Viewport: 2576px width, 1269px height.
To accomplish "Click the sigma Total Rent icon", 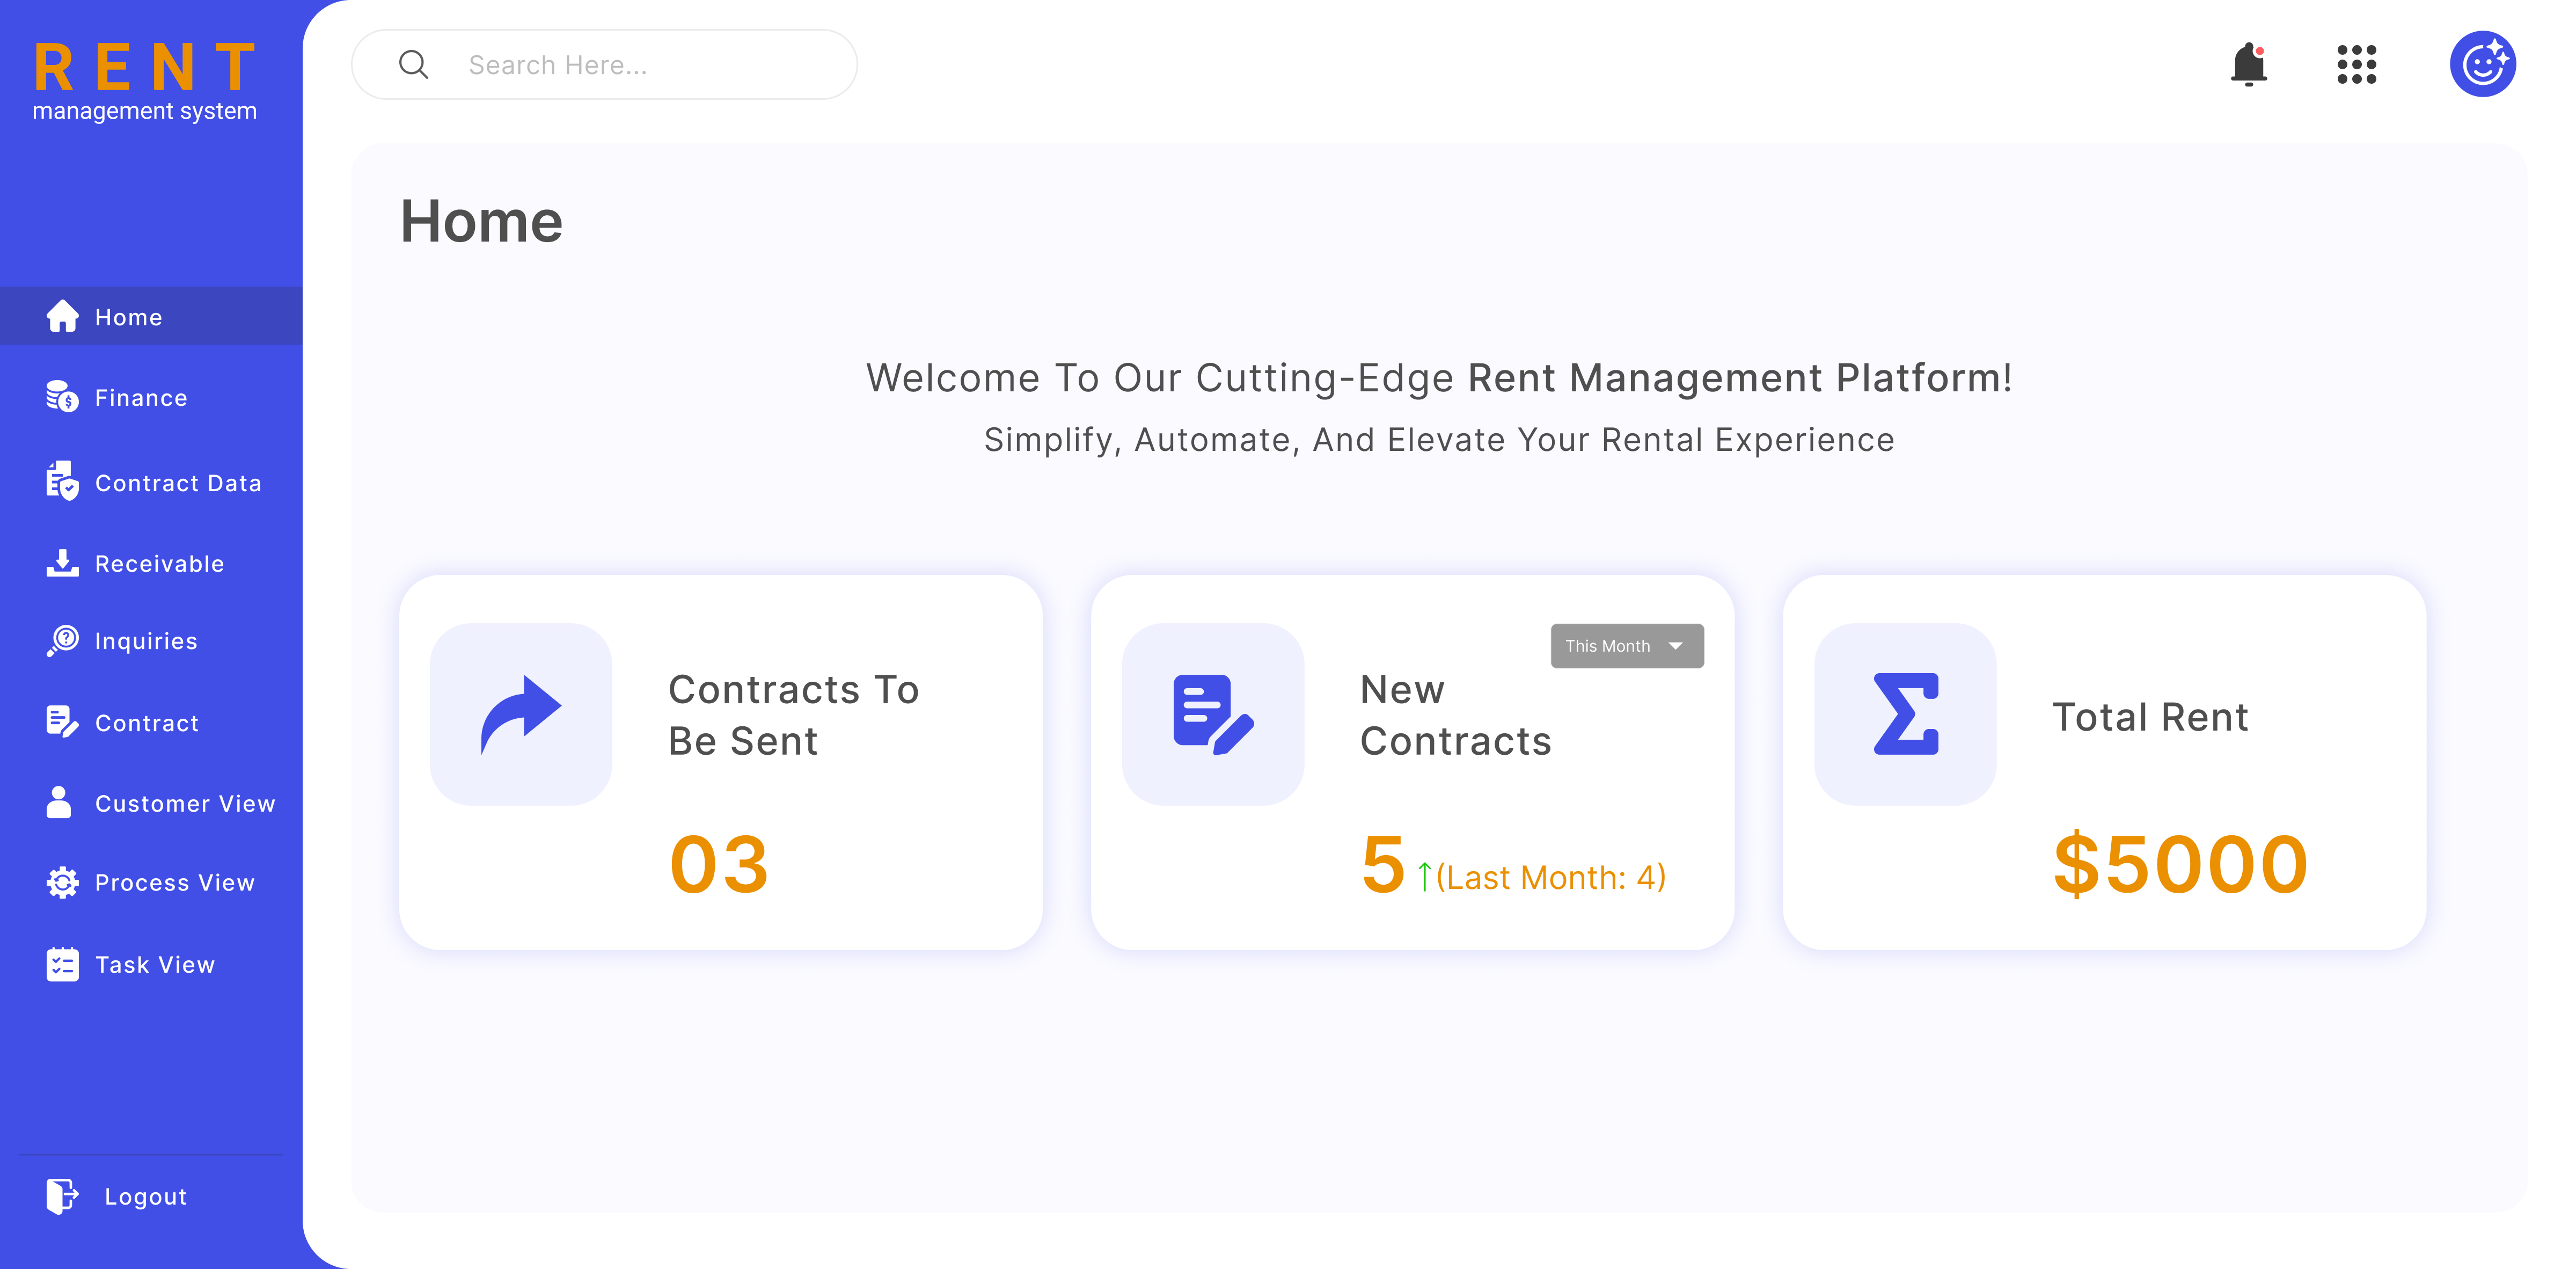I will pos(1904,714).
